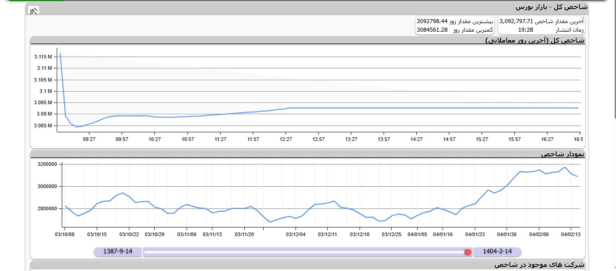This screenshot has height=271, width=616.
Task: Select the end date button 1404-2-14
Action: point(497,252)
